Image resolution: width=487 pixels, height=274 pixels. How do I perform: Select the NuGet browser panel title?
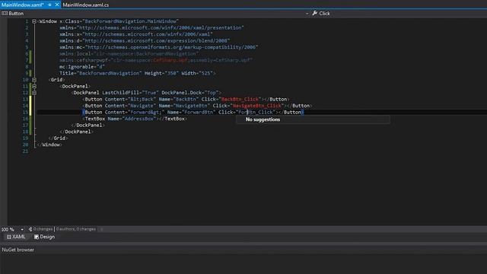click(x=18, y=250)
